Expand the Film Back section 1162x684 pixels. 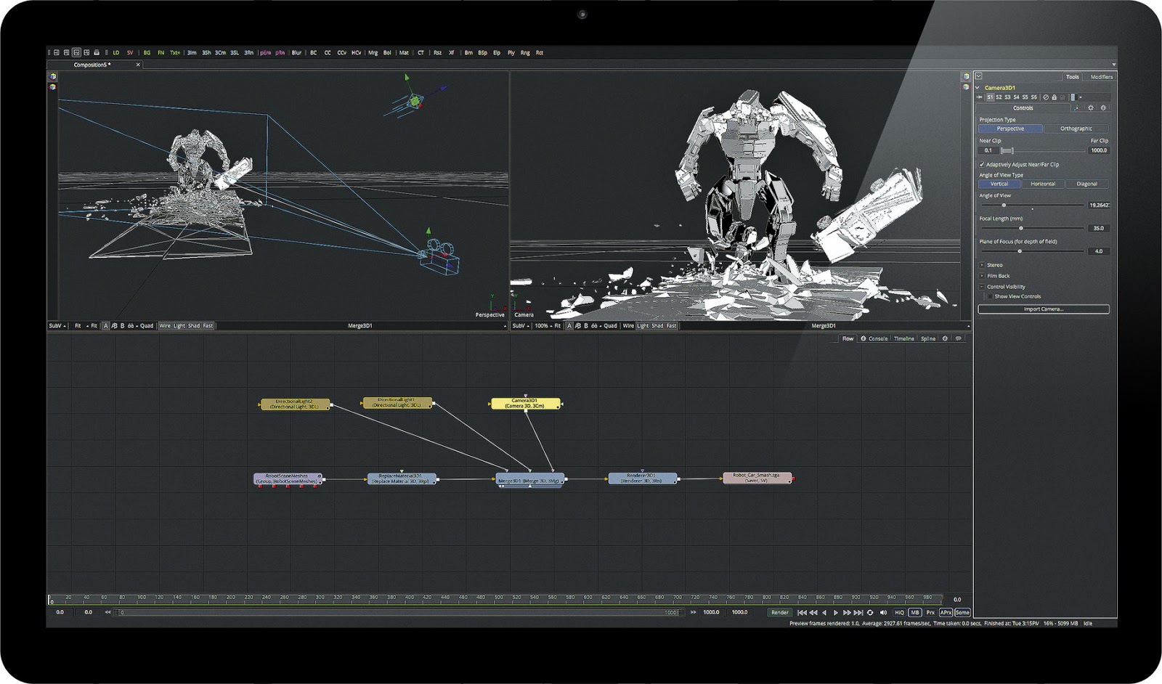click(x=982, y=276)
